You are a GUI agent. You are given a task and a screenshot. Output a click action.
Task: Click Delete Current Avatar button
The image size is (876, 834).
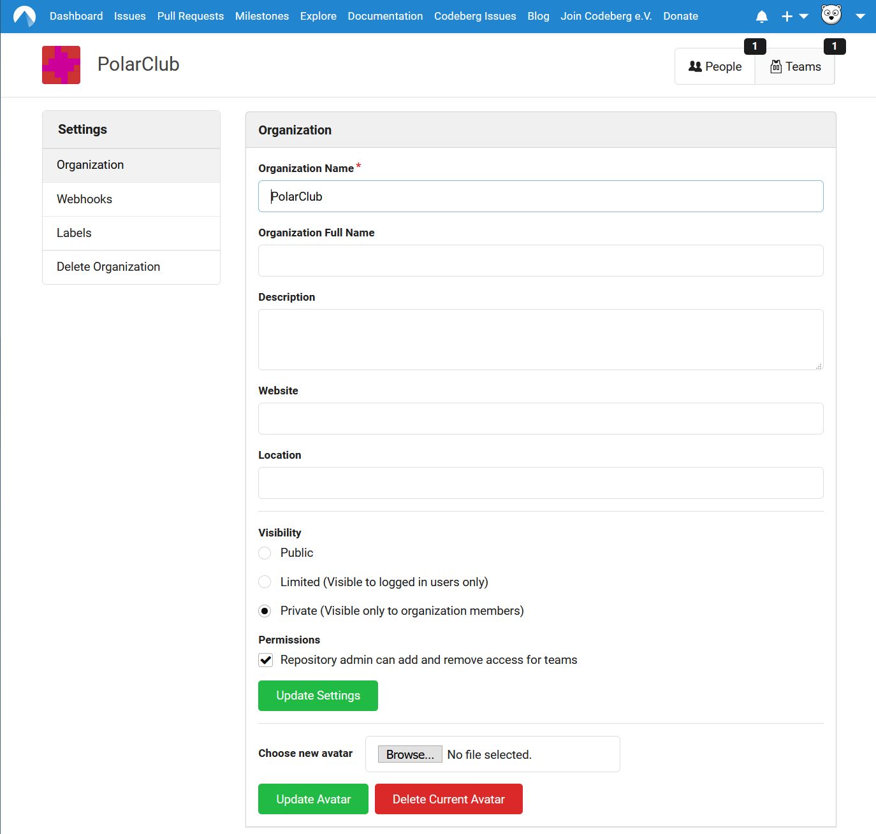pos(448,799)
